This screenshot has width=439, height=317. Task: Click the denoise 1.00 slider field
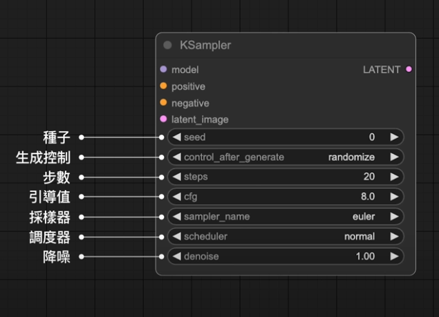(x=285, y=256)
